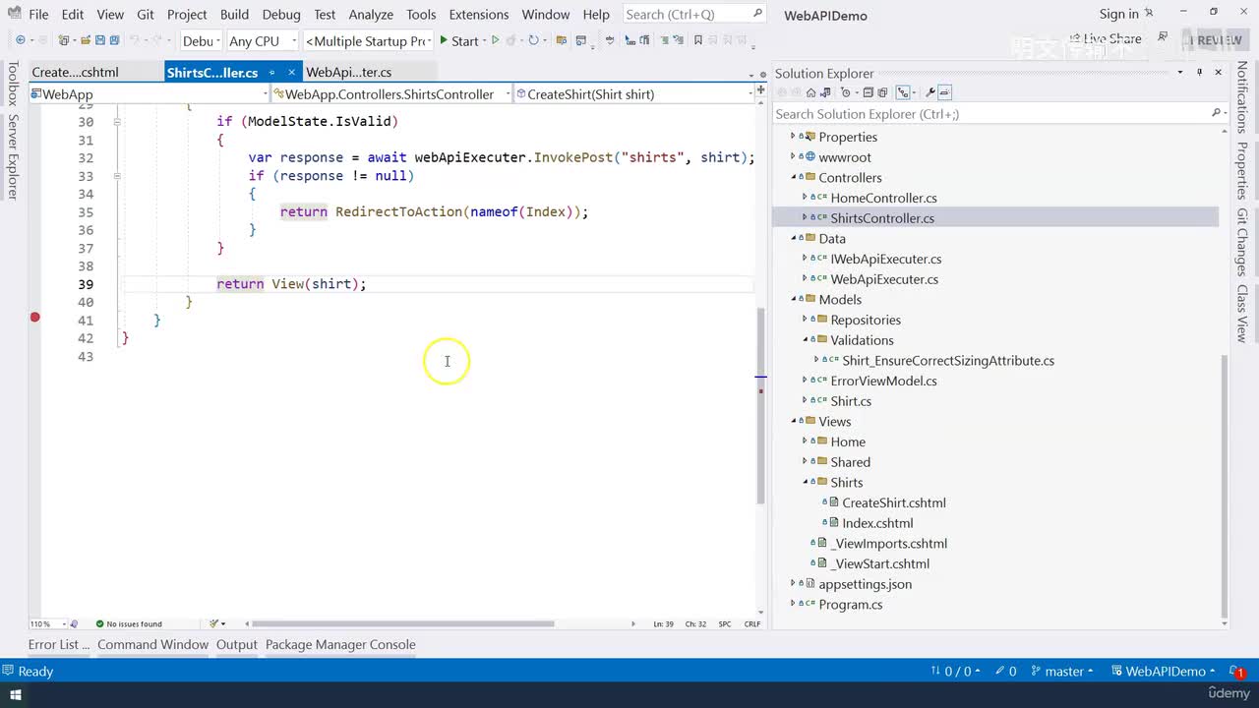Collapse the Views folder node
The image size is (1259, 708).
click(x=794, y=422)
